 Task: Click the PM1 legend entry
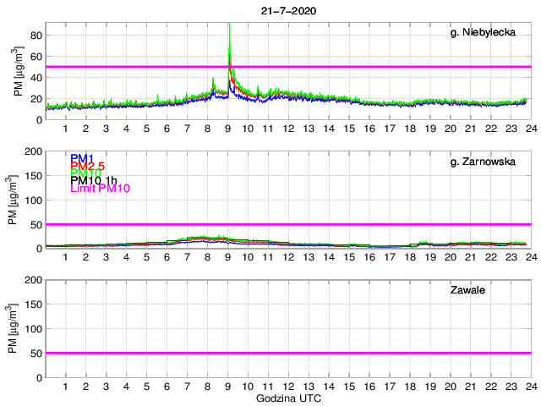coord(81,158)
